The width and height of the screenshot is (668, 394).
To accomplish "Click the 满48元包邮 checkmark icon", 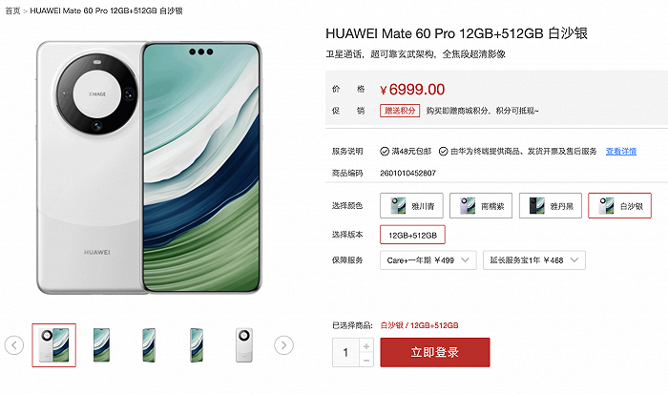I will [385, 152].
